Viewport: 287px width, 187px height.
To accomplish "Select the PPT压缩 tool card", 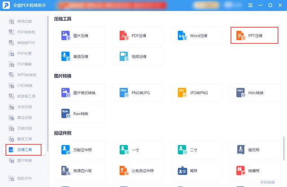I will (x=254, y=35).
